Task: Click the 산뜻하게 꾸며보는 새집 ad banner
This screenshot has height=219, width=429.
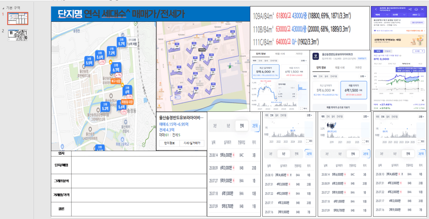Action: coord(399,40)
